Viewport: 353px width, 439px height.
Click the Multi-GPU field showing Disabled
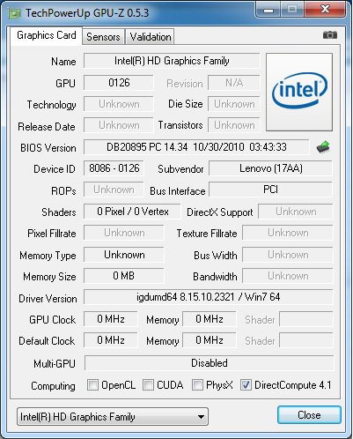(209, 363)
